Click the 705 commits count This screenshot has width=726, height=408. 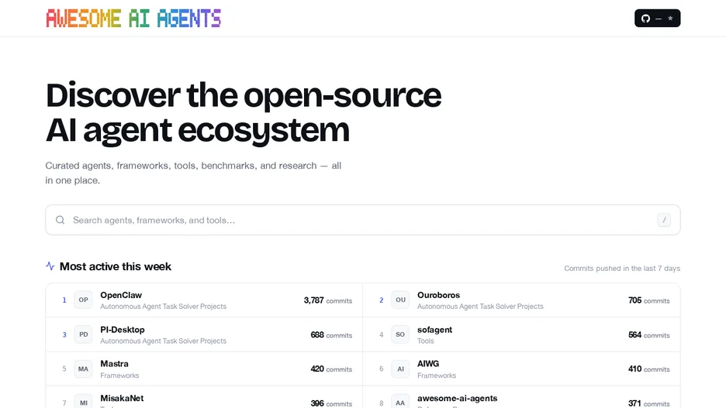(x=648, y=300)
